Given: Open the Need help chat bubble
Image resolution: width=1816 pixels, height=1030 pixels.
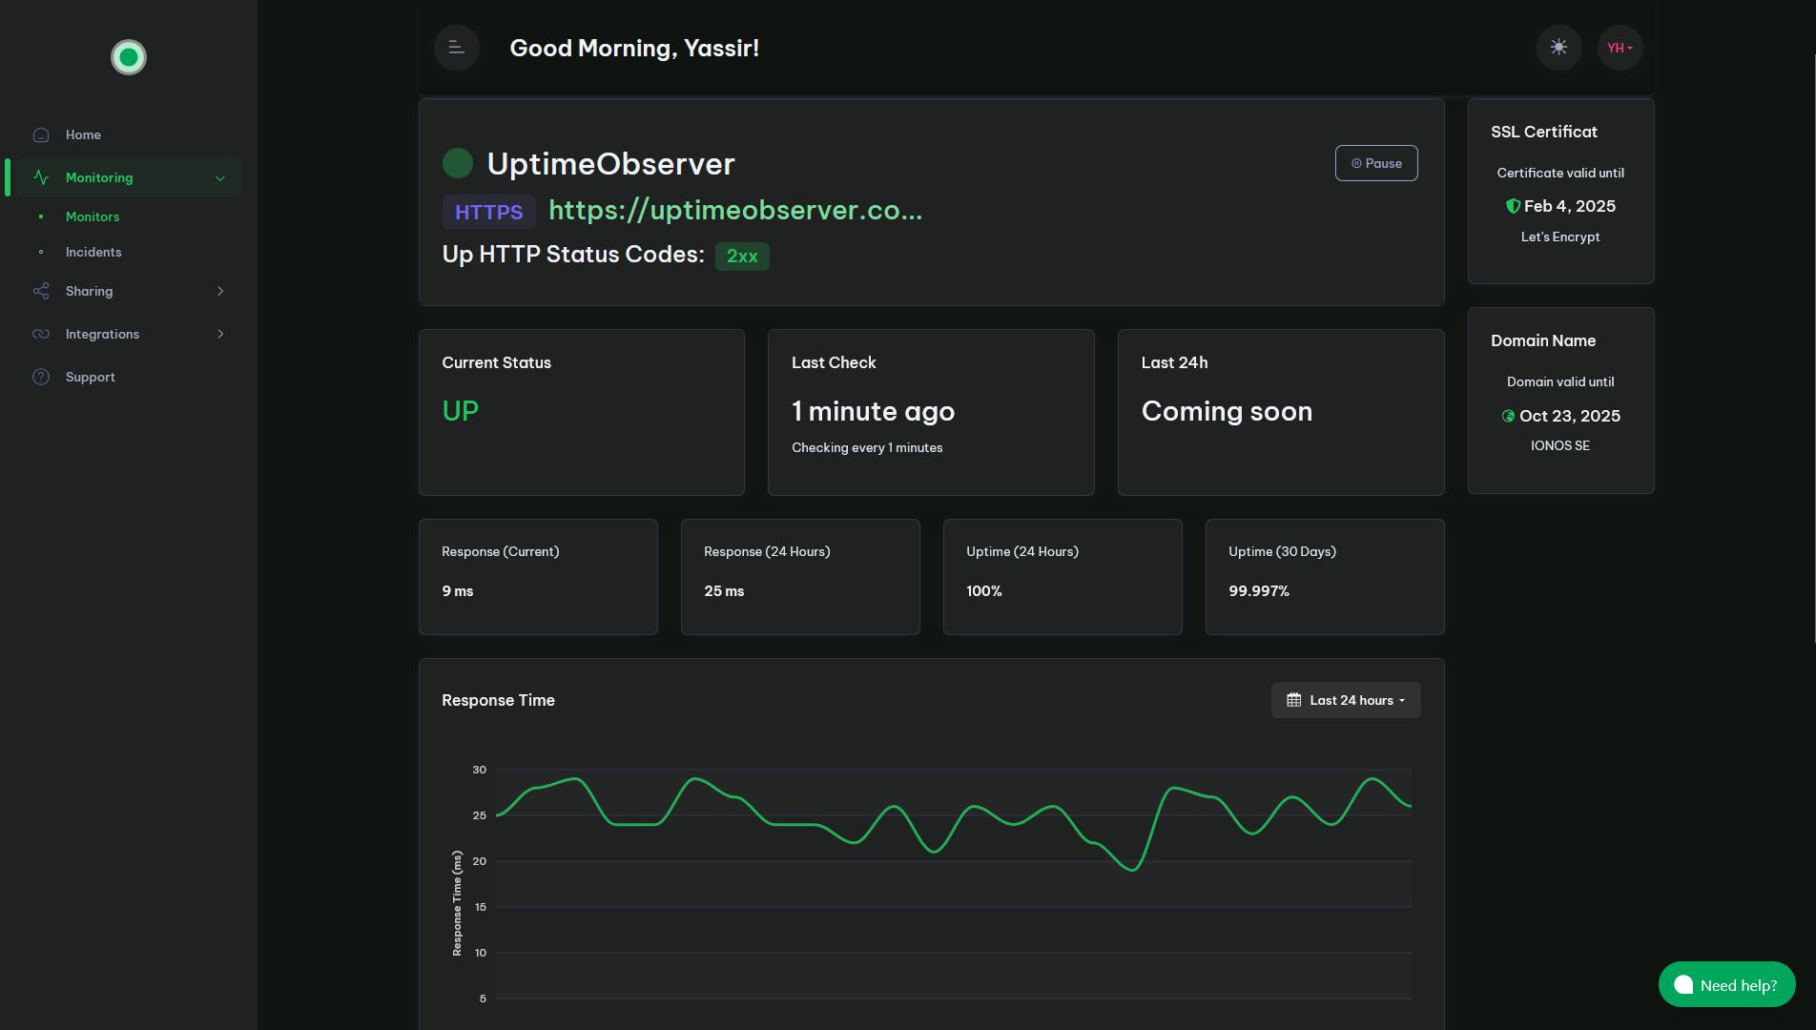Looking at the screenshot, I should [1725, 984].
